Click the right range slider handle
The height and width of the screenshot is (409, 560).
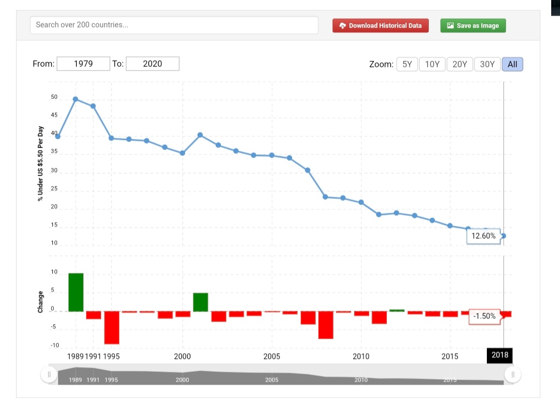(x=512, y=374)
